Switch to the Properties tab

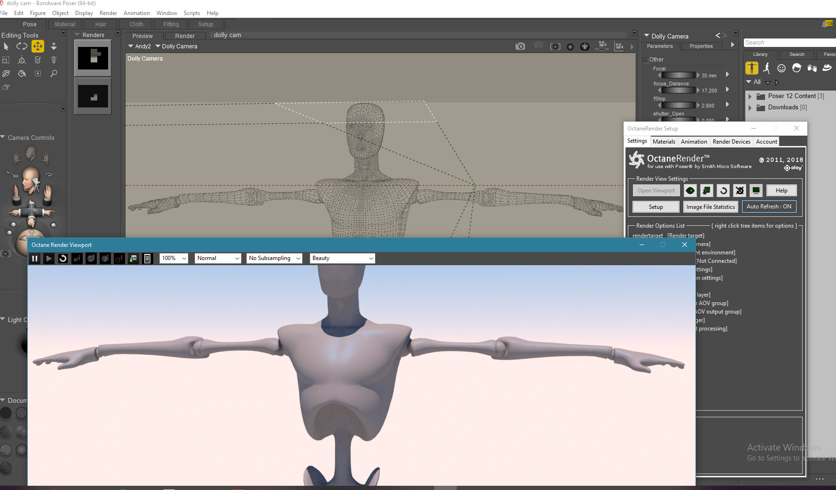pyautogui.click(x=701, y=46)
